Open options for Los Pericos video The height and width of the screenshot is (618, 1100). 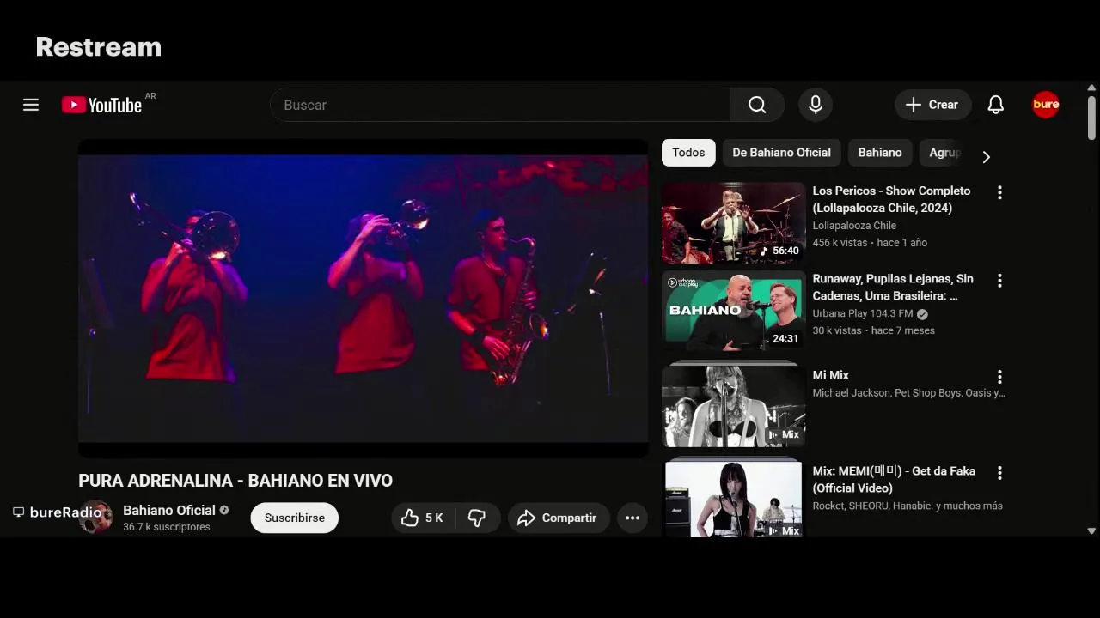[999, 193]
